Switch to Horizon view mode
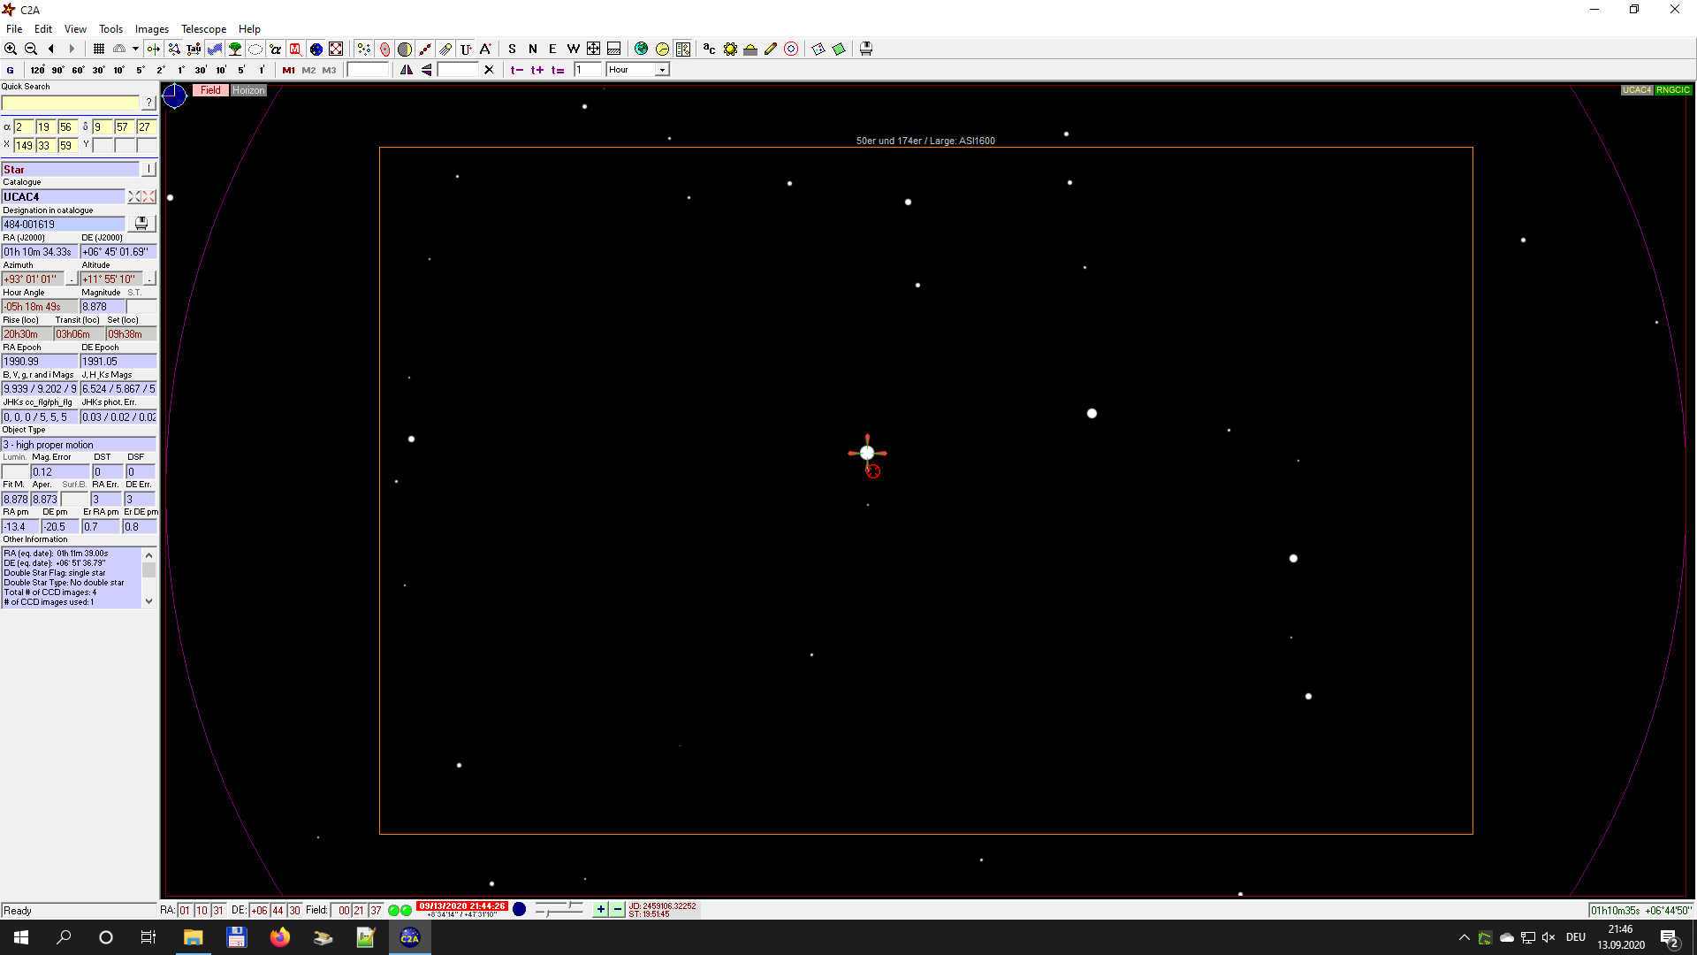The height and width of the screenshot is (955, 1697). 248,90
